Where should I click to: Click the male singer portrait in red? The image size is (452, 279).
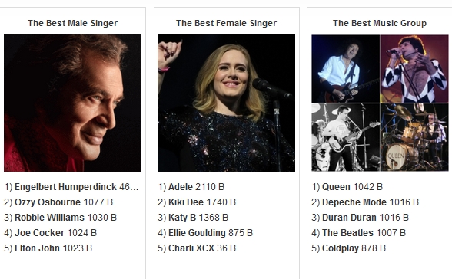72,103
